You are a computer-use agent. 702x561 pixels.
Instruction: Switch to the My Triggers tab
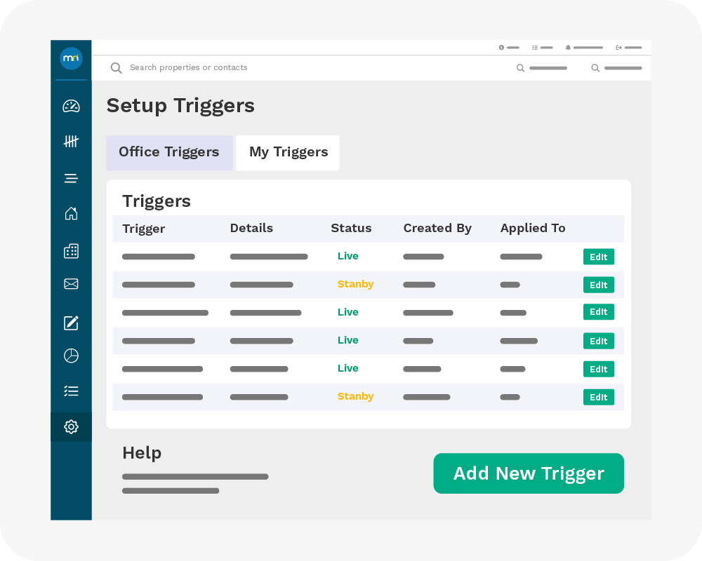click(288, 152)
